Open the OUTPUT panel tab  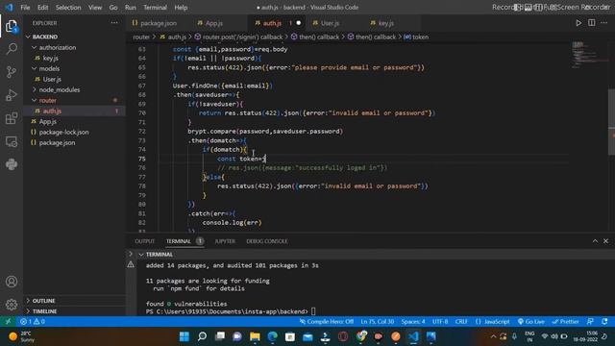click(144, 241)
